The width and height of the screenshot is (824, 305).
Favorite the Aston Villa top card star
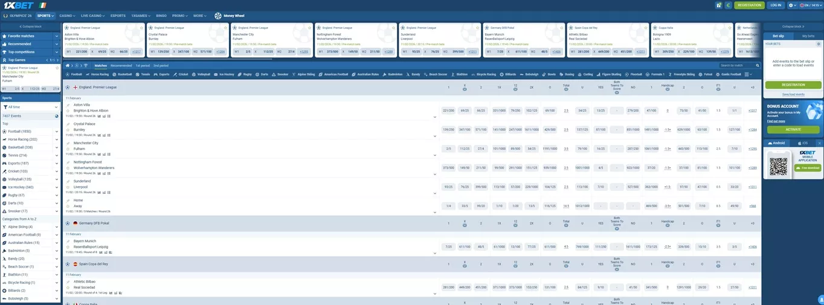point(141,28)
